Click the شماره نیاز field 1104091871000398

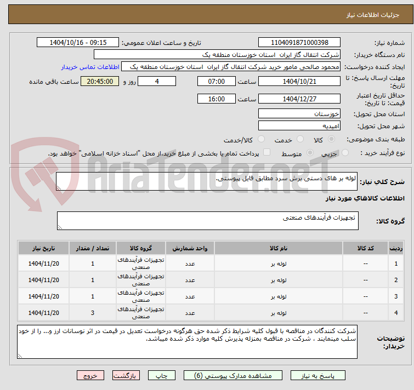tap(299, 43)
